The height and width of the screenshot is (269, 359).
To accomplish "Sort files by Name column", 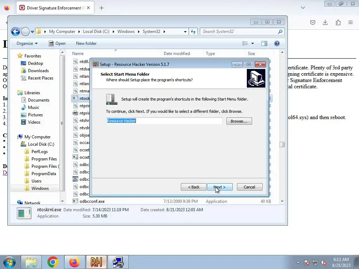I will click(x=78, y=54).
